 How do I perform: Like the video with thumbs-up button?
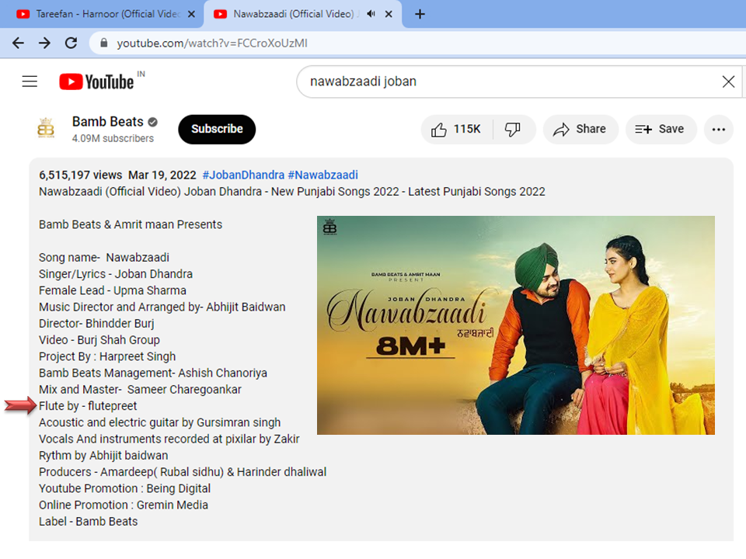(456, 130)
